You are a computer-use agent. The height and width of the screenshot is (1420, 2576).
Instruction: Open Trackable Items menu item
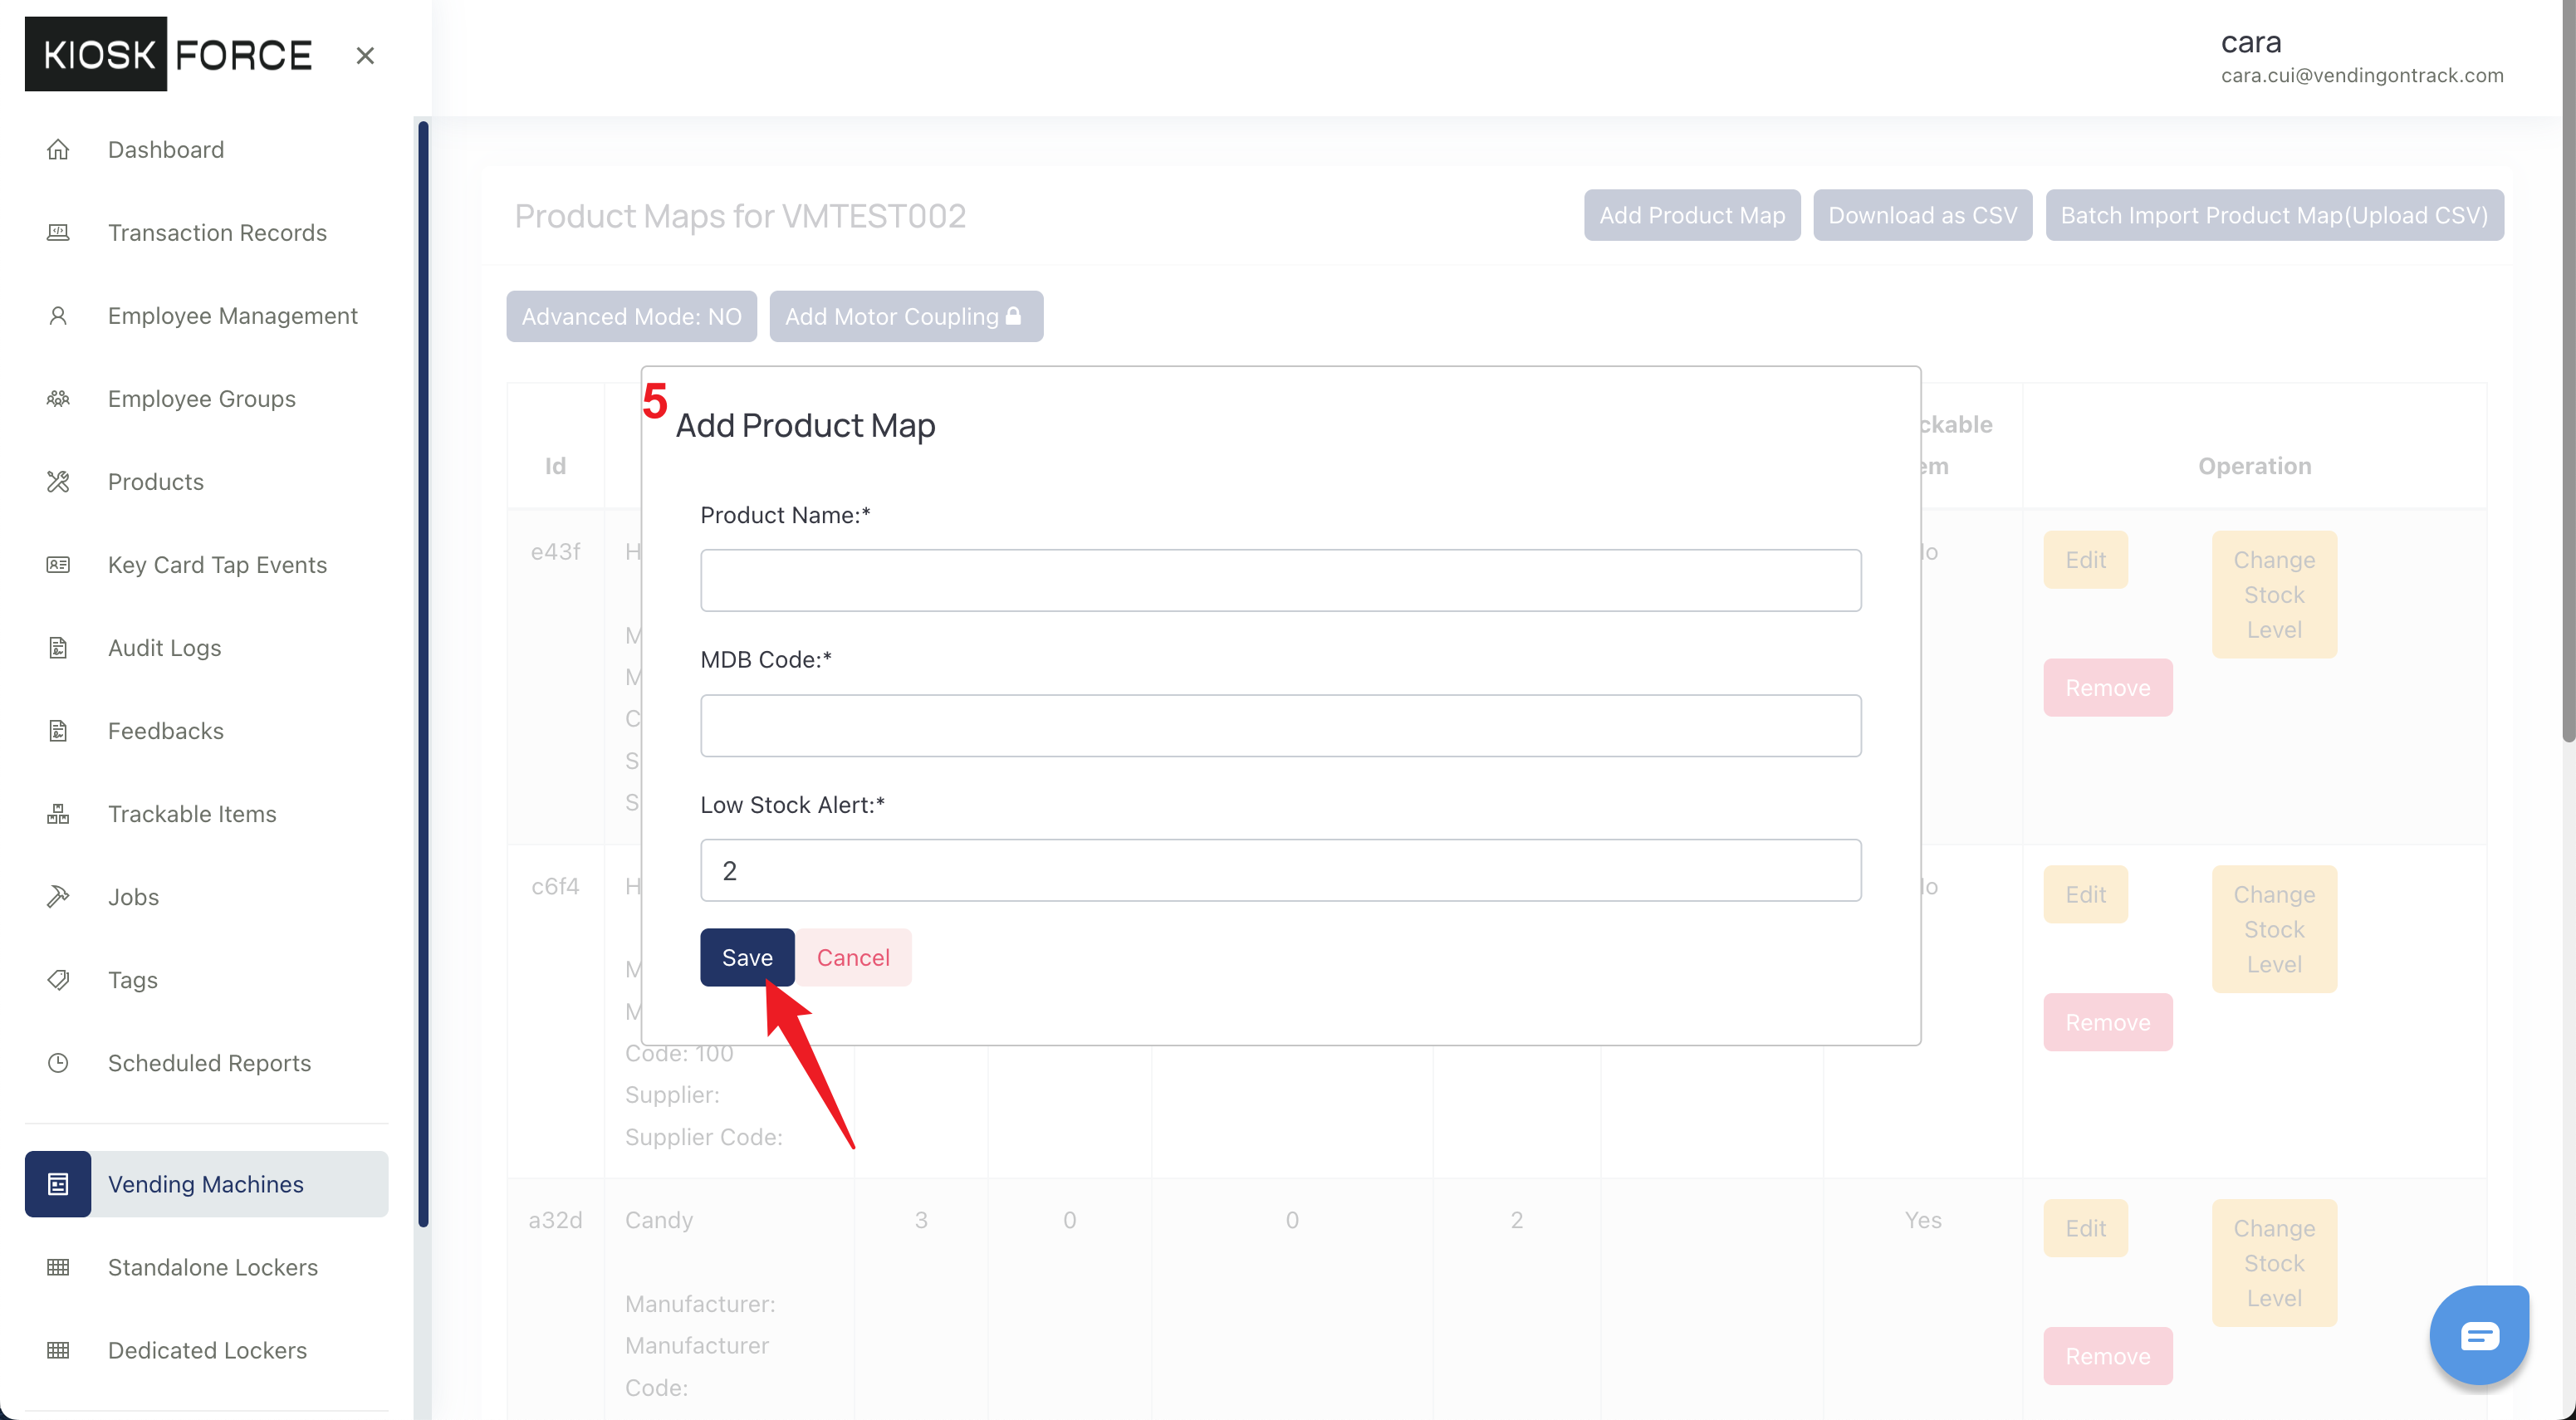pyautogui.click(x=206, y=813)
